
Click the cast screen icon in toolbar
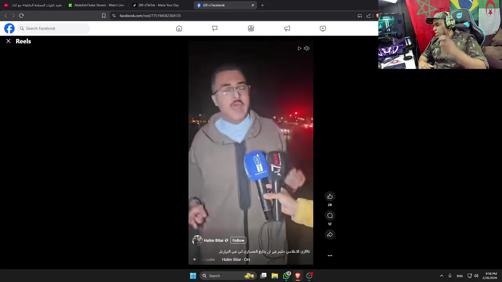[360, 16]
